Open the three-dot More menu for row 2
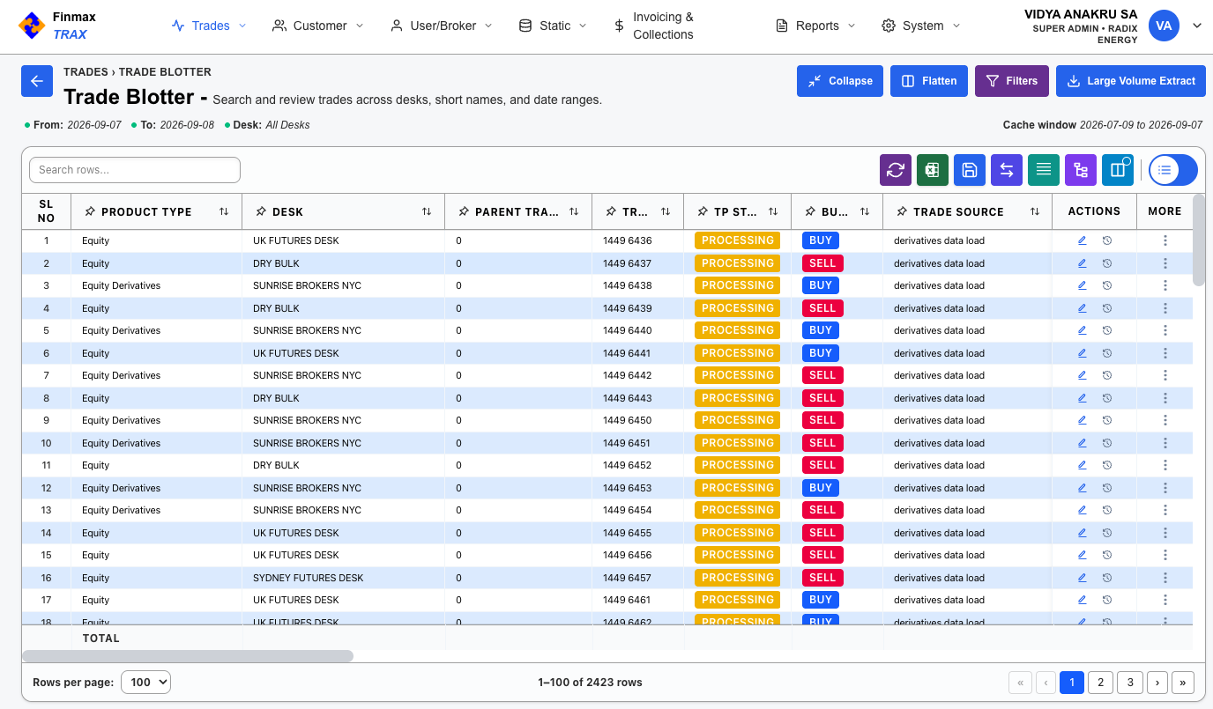Viewport: 1213px width, 709px height. 1165,263
